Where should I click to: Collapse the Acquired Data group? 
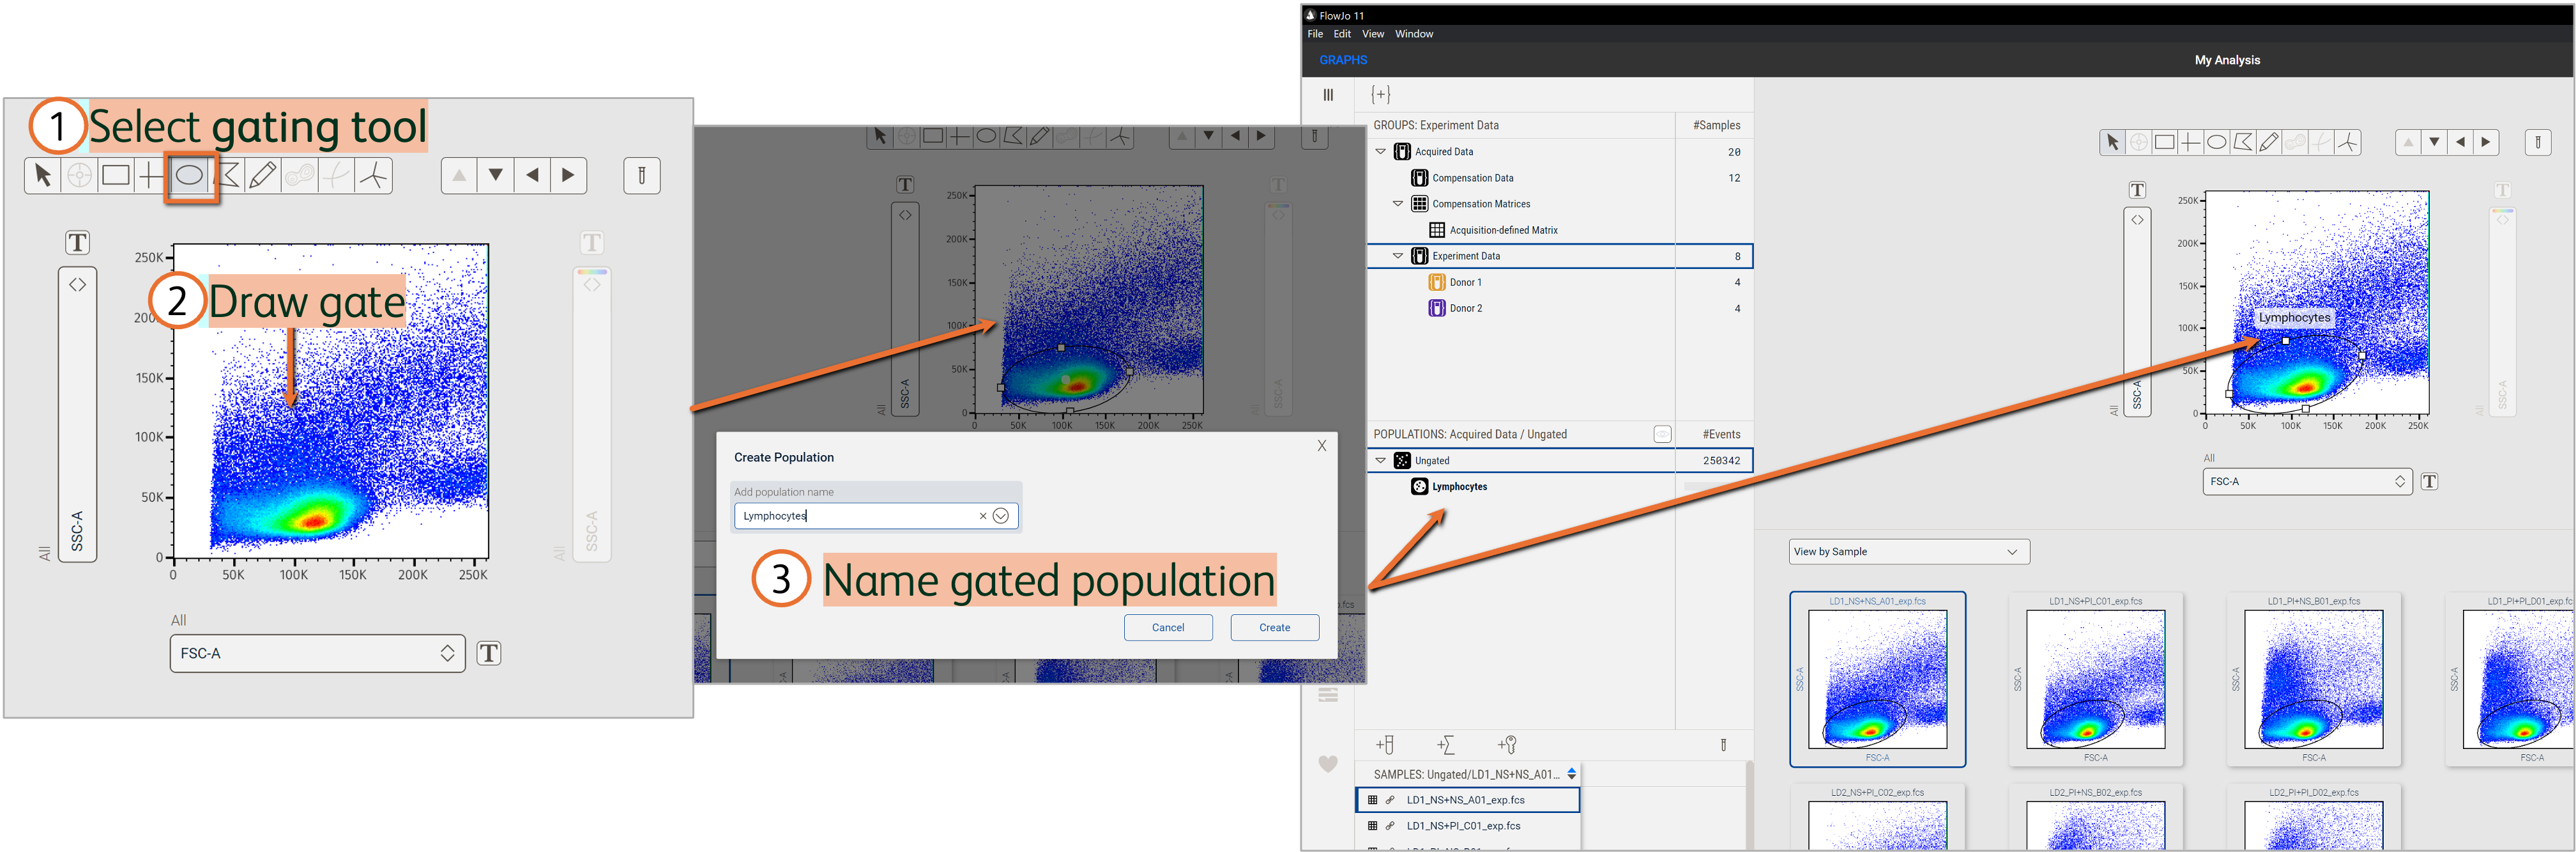[x=1381, y=151]
